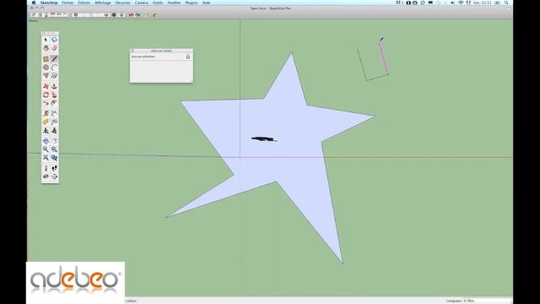
Task: Select the Scale tool
Action: coord(46,103)
